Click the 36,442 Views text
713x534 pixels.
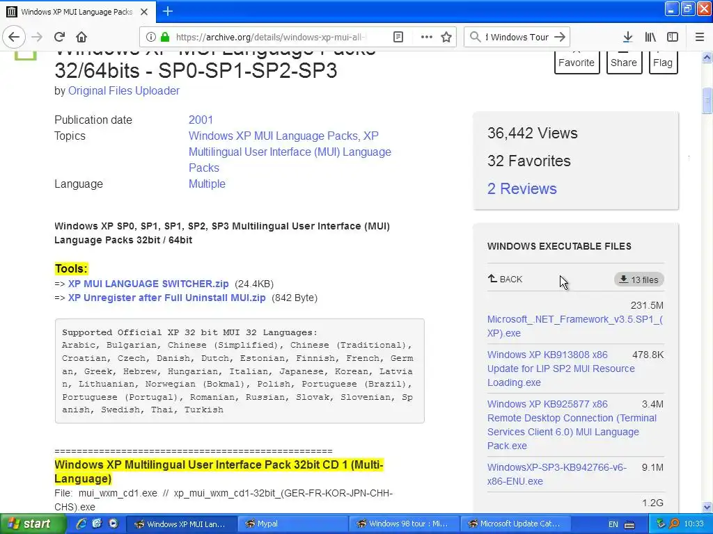(533, 133)
